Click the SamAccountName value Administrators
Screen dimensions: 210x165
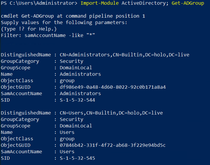pyautogui.click(x=80, y=94)
